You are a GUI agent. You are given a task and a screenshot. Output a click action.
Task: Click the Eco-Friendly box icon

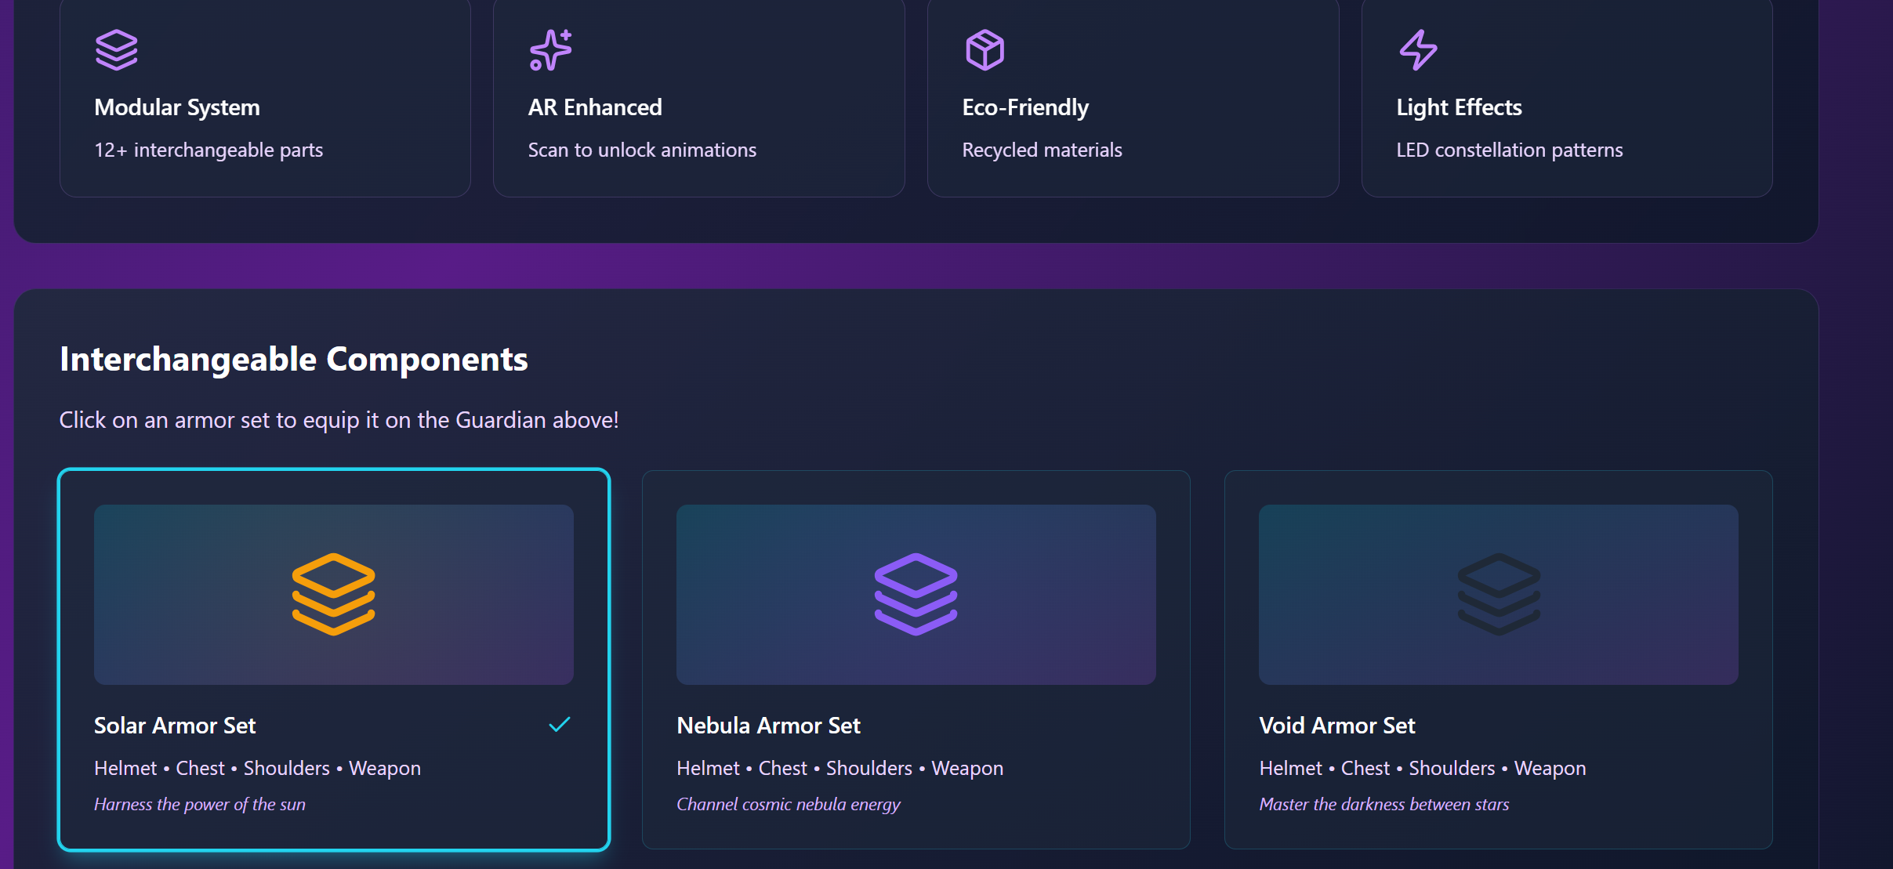click(x=985, y=50)
